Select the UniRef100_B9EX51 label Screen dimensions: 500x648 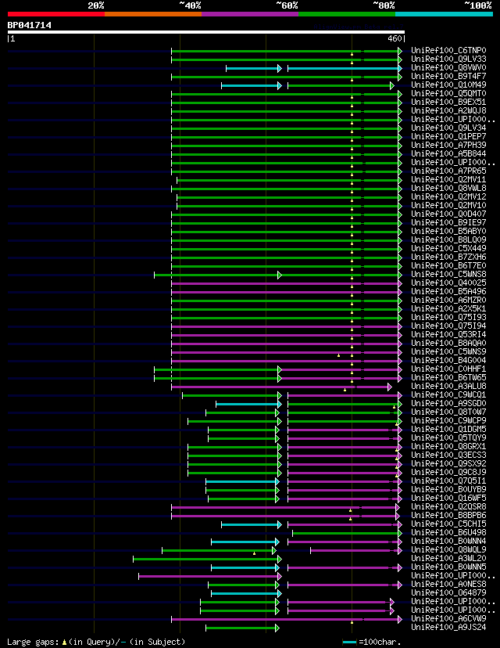tap(448, 102)
